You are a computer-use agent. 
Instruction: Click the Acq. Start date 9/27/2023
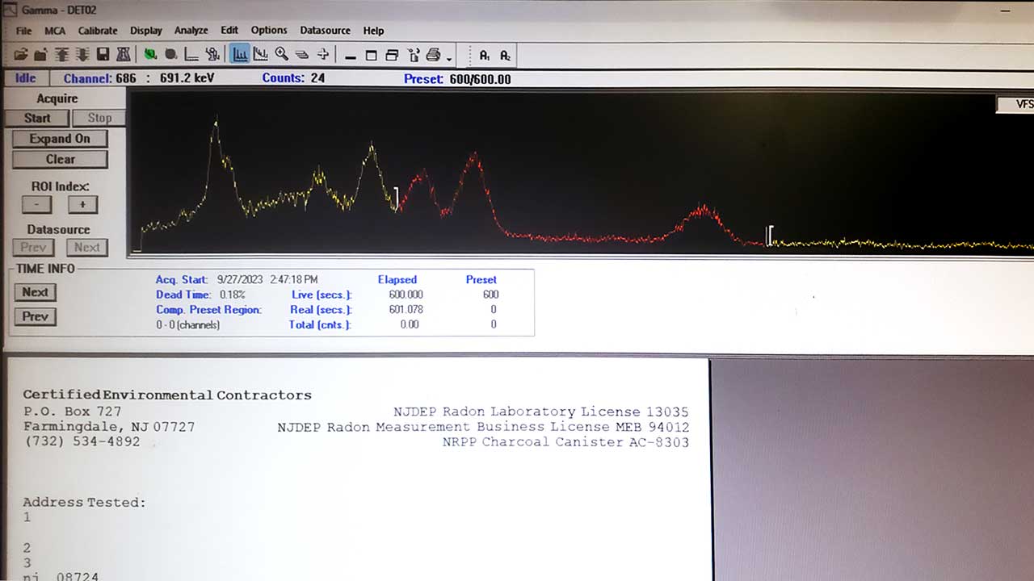coord(240,279)
